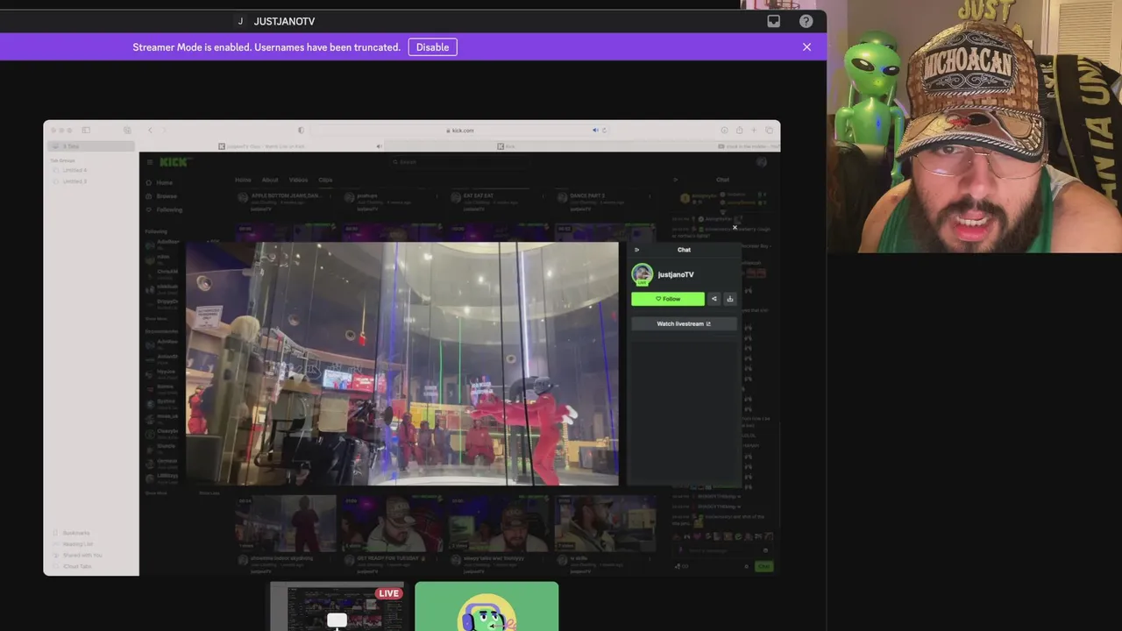The width and height of the screenshot is (1122, 631).
Task: Send the message with the green Chat button
Action: (763, 566)
